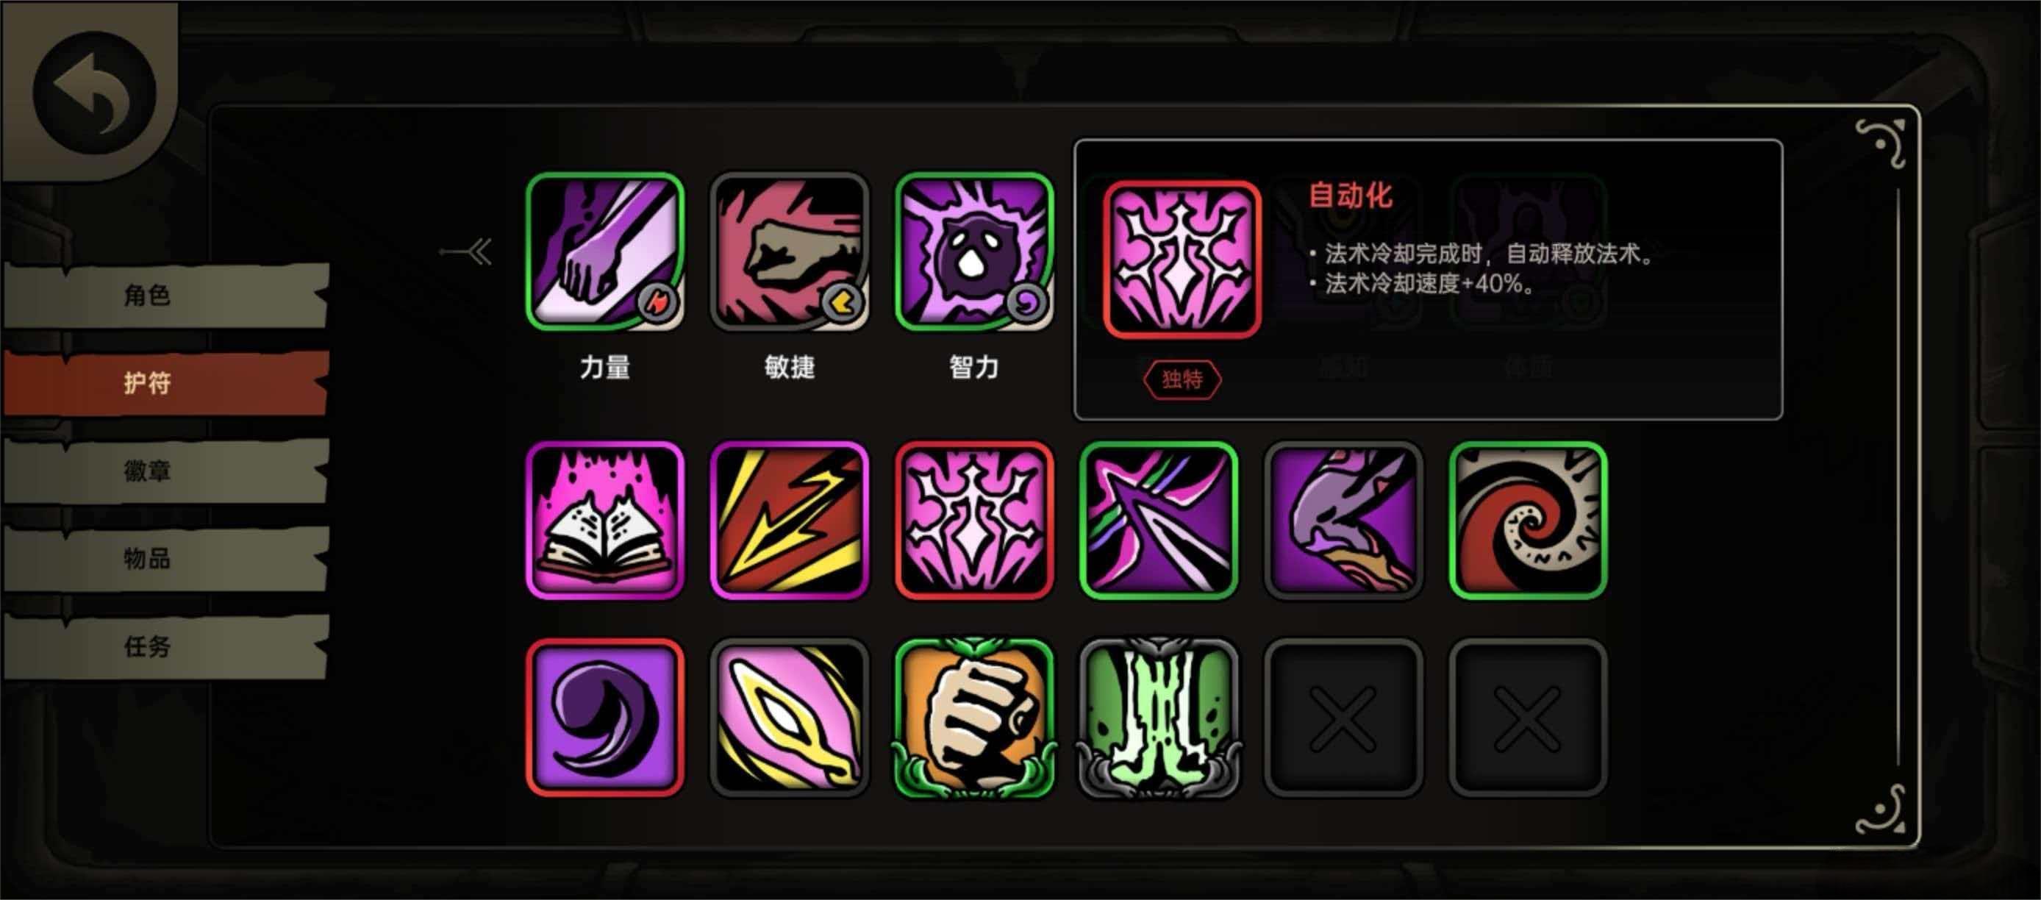The width and height of the screenshot is (2041, 900).
Task: Click the first empty locked talisman slot
Action: [1344, 718]
